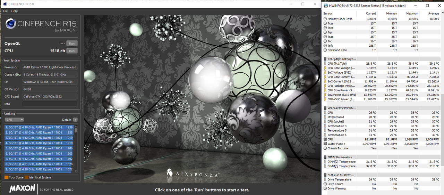Select the Drive Temperature row label
Image resolution: width=444 pixels, height=195 pixels.
[340, 179]
